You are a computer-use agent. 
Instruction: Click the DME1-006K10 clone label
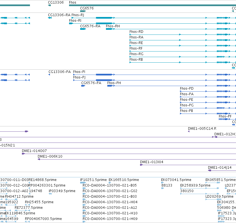coord(50,156)
